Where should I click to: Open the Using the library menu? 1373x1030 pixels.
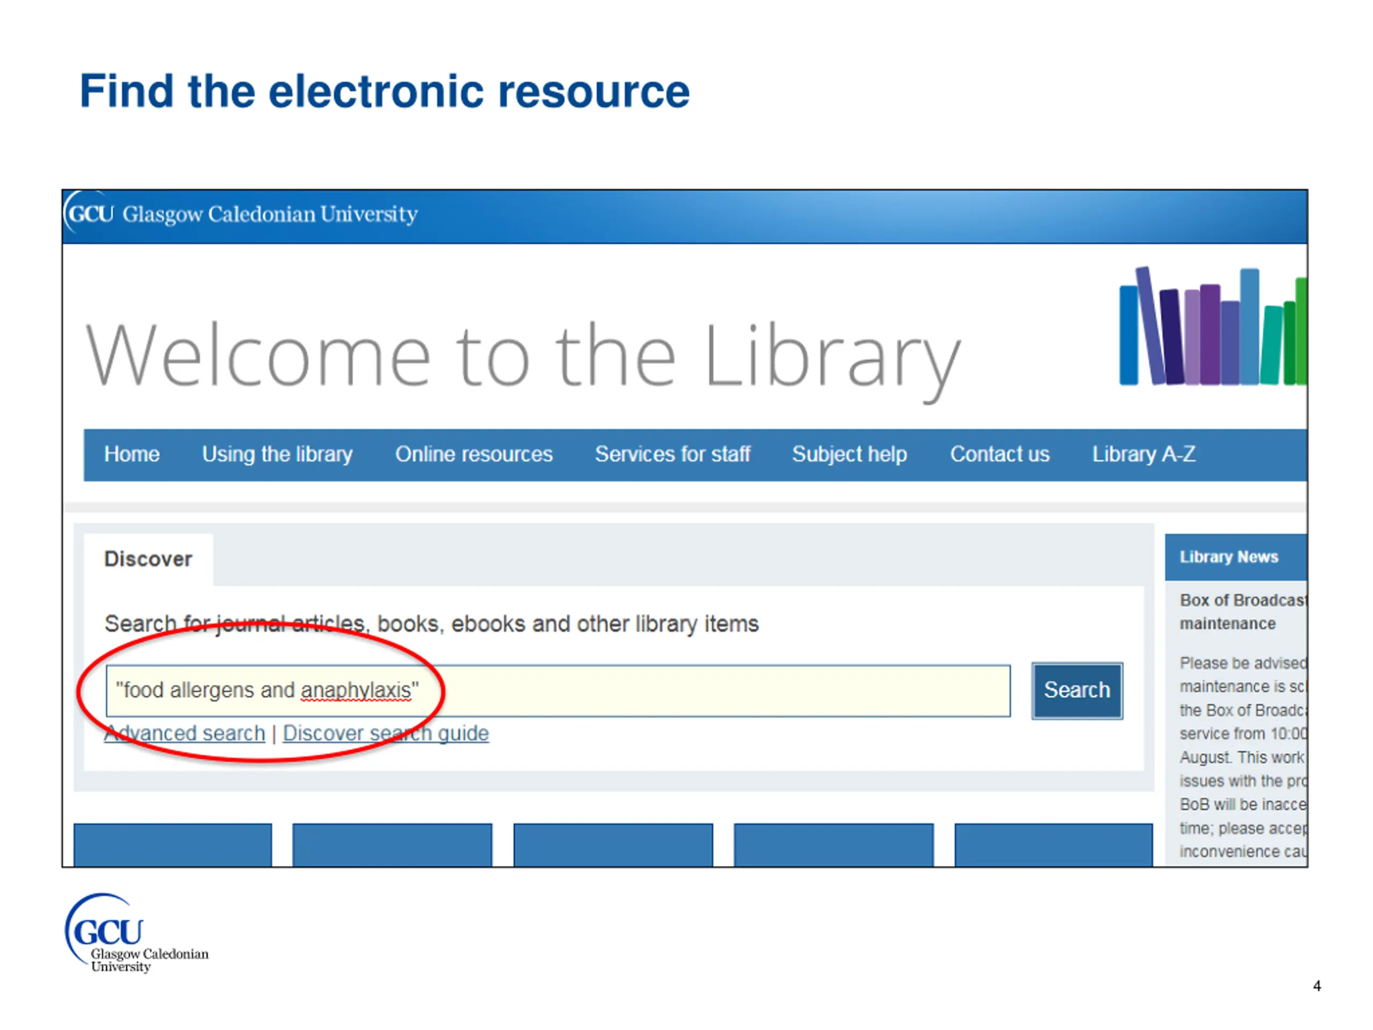[277, 454]
